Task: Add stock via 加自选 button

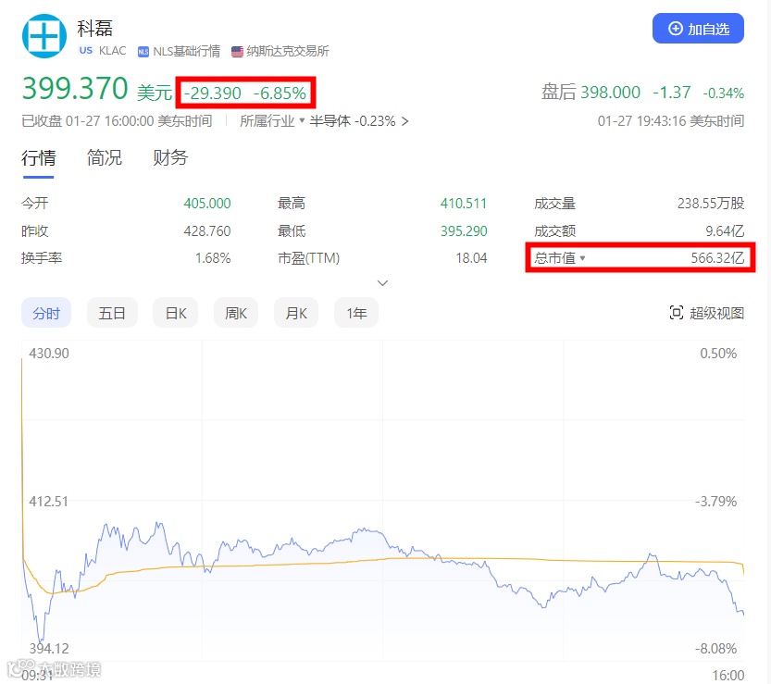Action: click(x=698, y=29)
